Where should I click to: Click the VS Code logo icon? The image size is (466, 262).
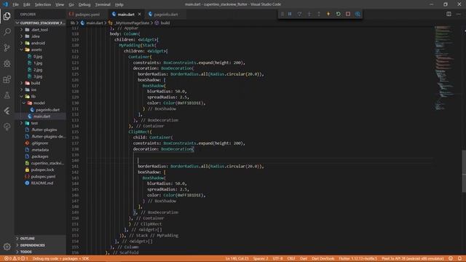[x=5, y=4]
